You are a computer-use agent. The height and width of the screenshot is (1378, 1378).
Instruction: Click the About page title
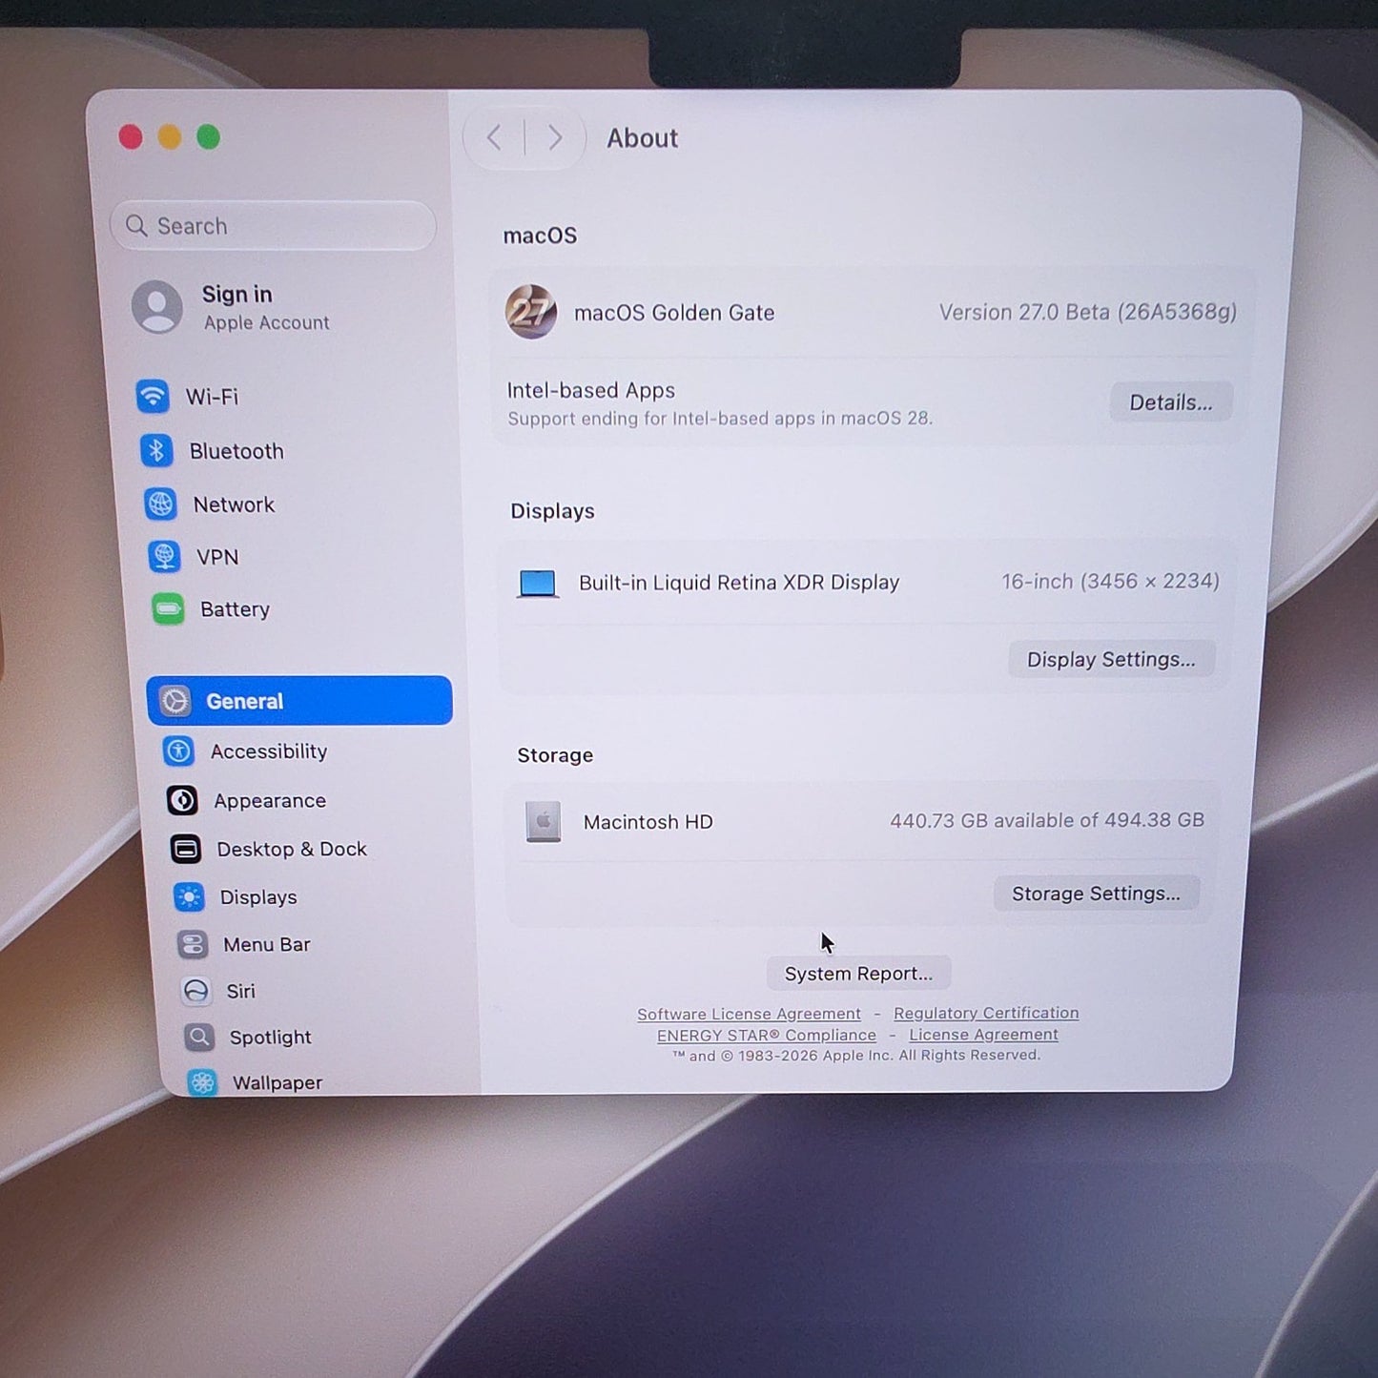643,138
